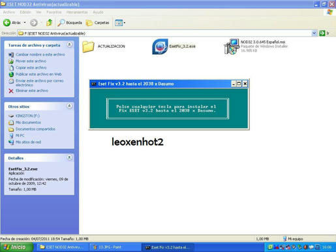Screen dimensions: 336x252
Task: Click the Mis sitios de red icon
Action: (x=11, y=142)
